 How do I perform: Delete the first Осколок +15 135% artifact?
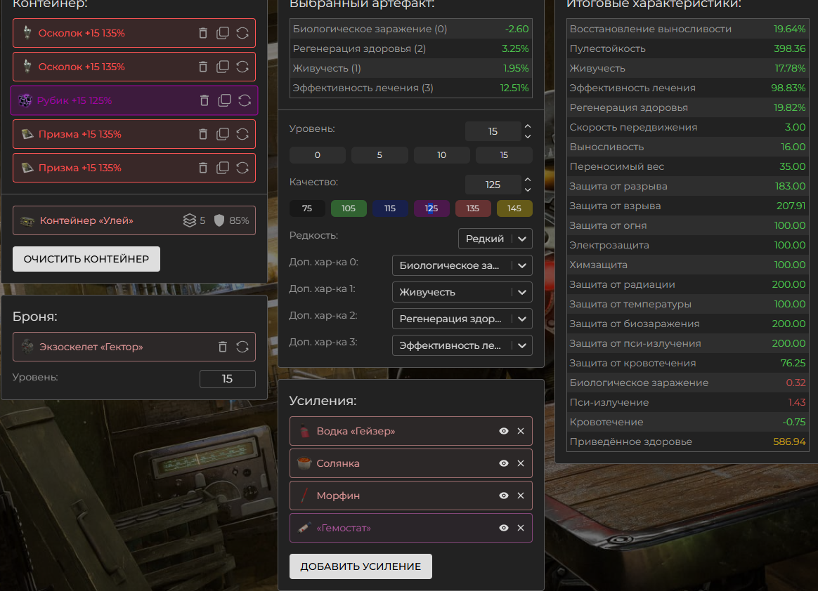click(x=203, y=33)
